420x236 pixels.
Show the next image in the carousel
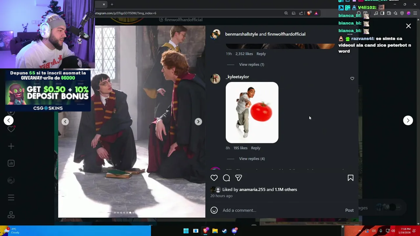point(198,122)
